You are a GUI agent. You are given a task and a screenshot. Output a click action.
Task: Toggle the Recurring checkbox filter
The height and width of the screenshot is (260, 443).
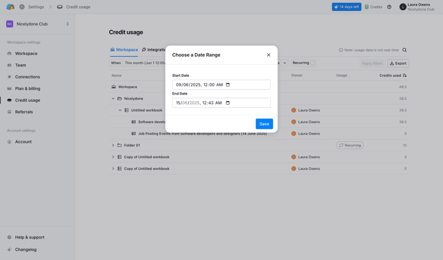pyautogui.click(x=312, y=63)
